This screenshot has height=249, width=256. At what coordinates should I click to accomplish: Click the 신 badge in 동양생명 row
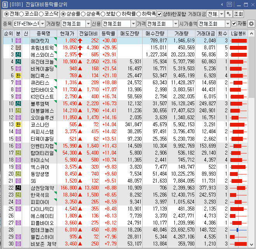(18, 174)
